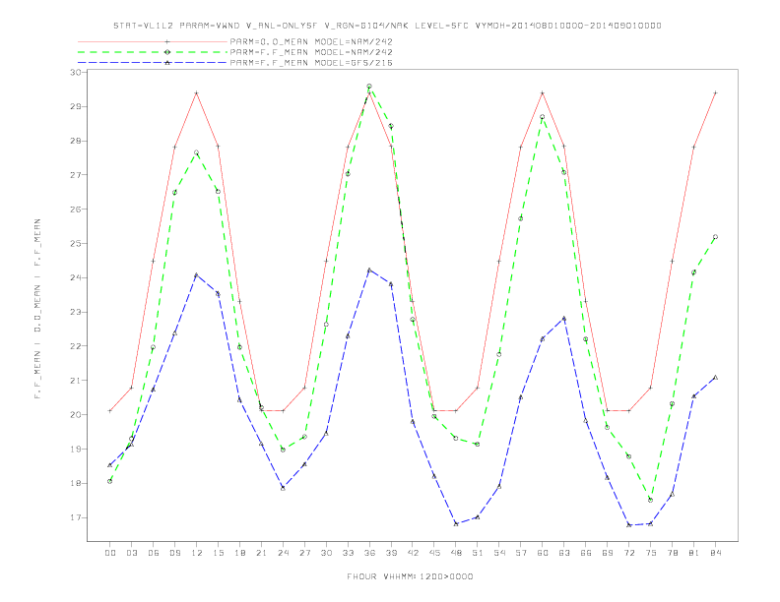
Task: Click y-axis tick label 30
Action: coord(76,73)
